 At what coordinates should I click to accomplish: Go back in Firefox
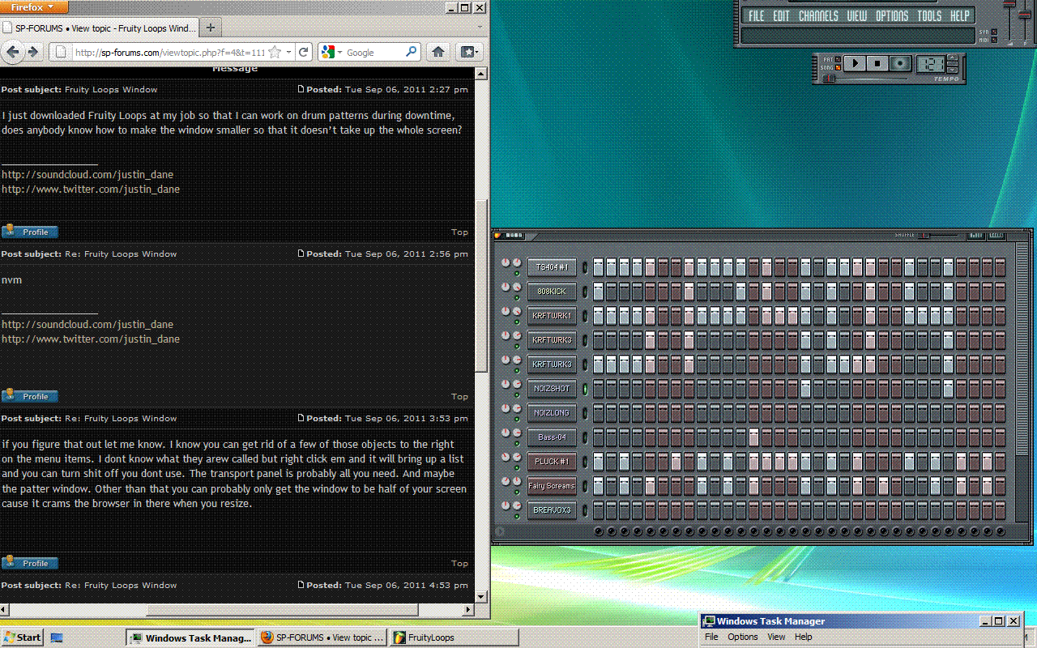[13, 52]
